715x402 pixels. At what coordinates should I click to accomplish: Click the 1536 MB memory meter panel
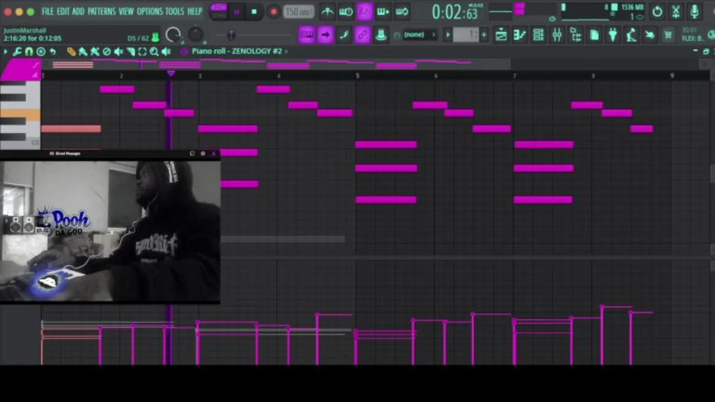coord(602,11)
